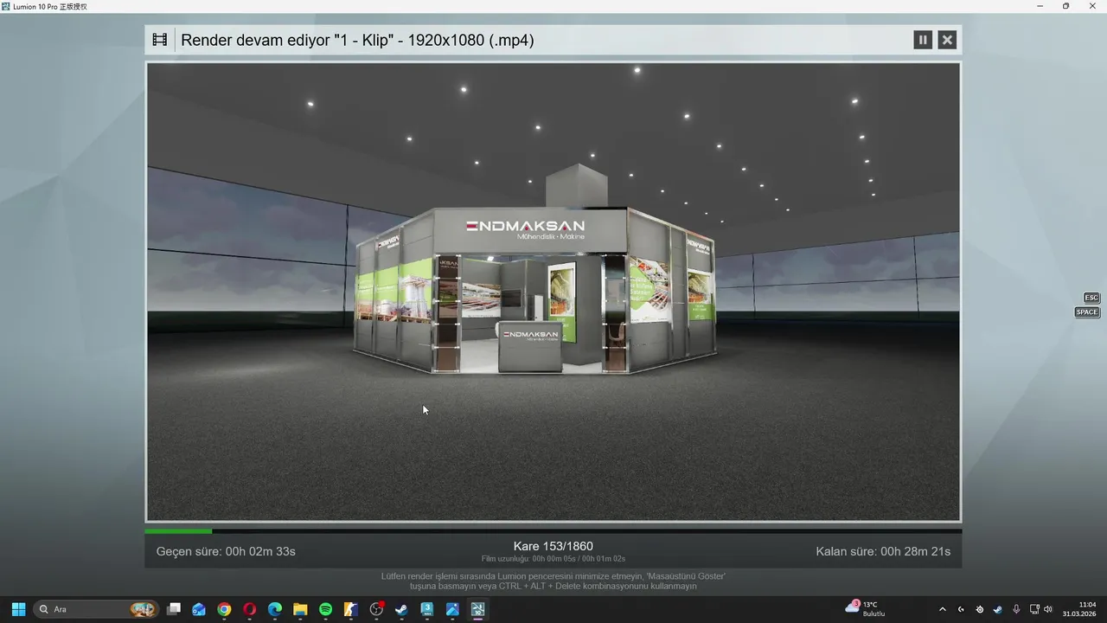Click the green render progress bar
This screenshot has width=1107, height=623.
[178, 531]
